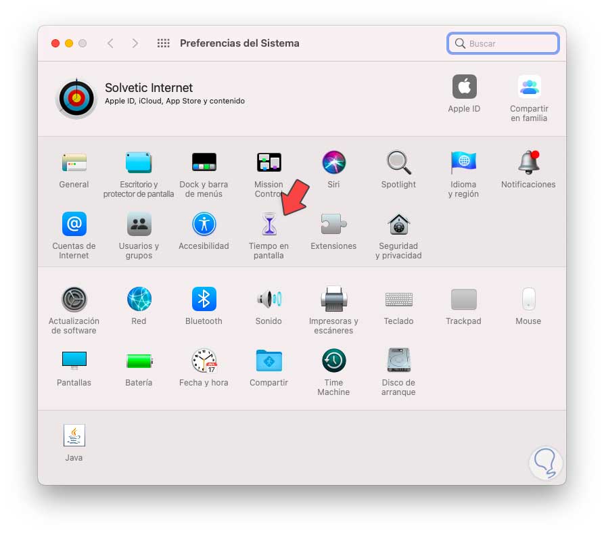Minimize the Preferencias del Sistema window

[69, 43]
